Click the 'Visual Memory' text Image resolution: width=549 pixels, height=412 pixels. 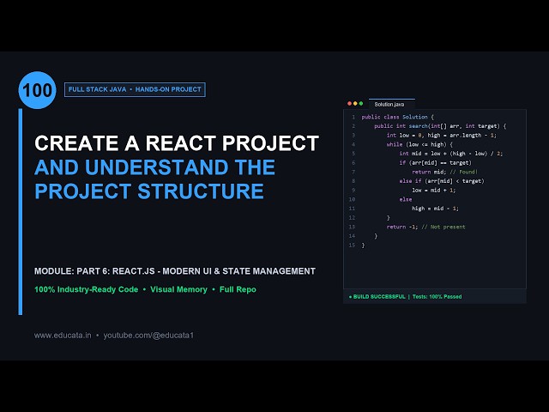pos(178,289)
